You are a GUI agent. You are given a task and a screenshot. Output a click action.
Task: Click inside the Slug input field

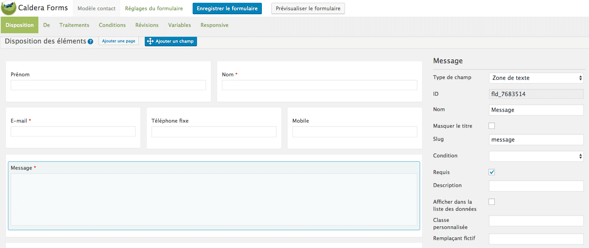(x=536, y=140)
